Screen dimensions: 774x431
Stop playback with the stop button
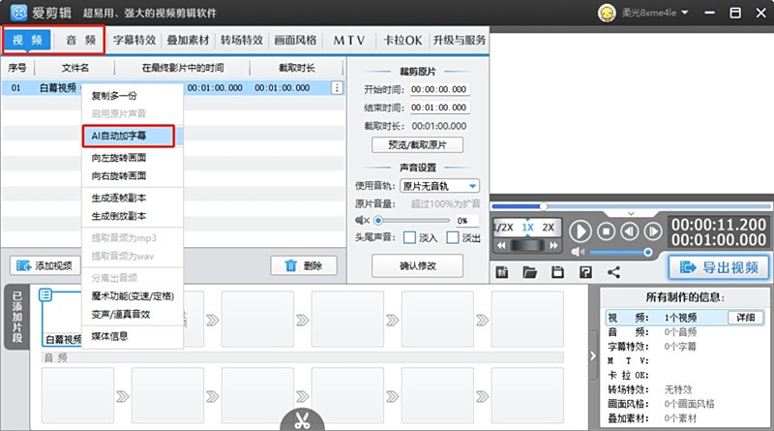[607, 231]
